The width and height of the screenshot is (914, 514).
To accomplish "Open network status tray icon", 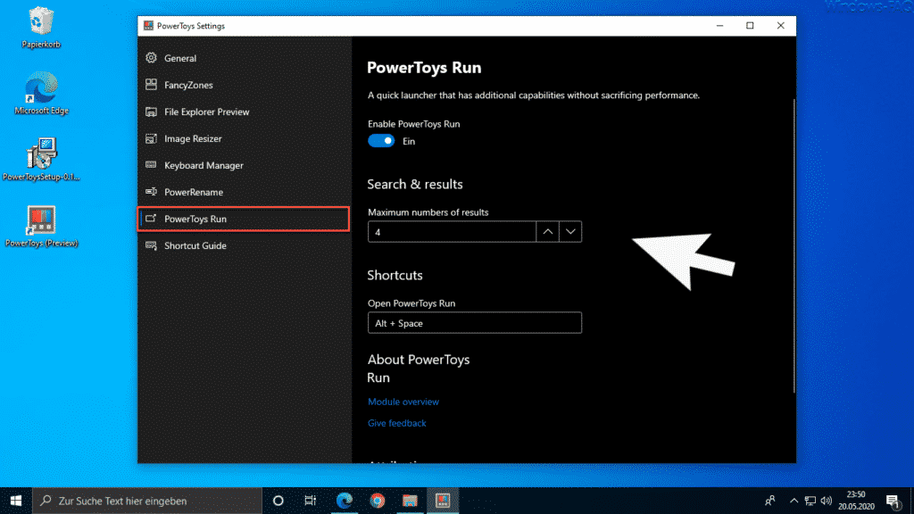I will tap(810, 501).
